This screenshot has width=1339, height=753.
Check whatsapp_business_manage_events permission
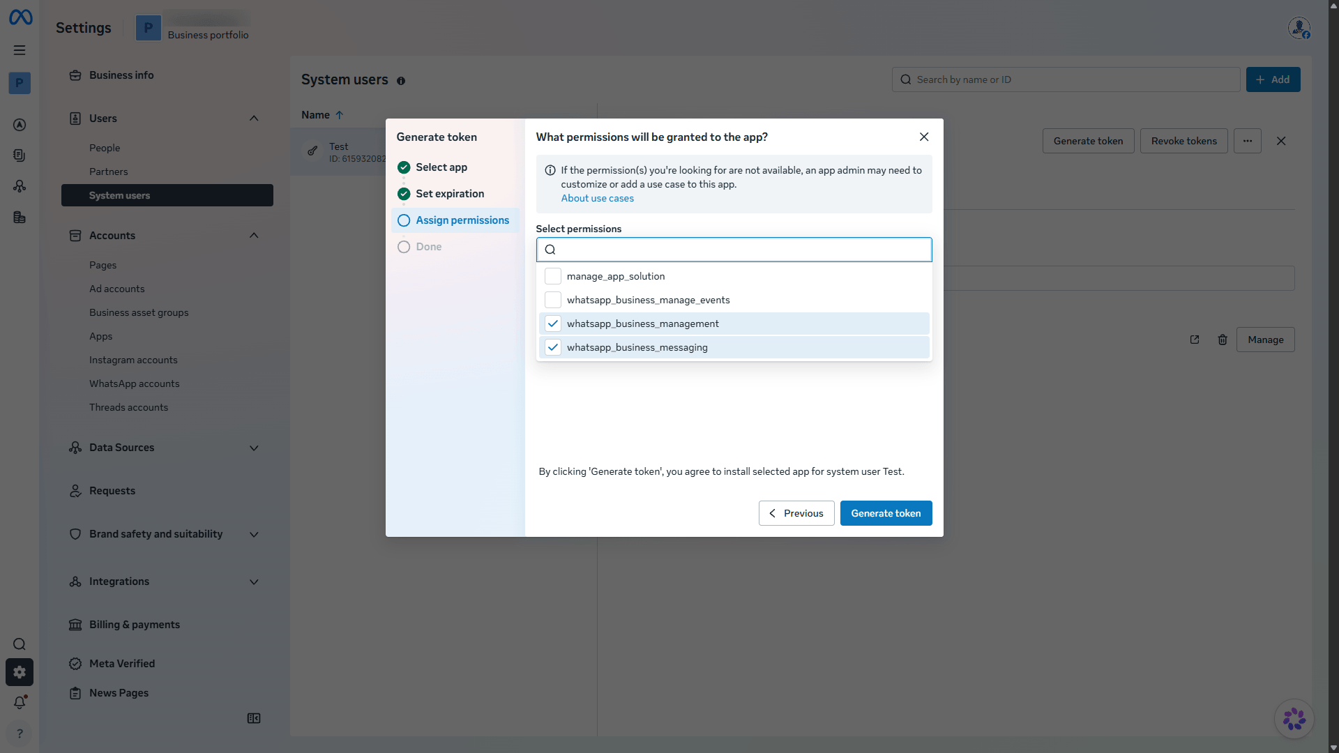click(x=553, y=300)
